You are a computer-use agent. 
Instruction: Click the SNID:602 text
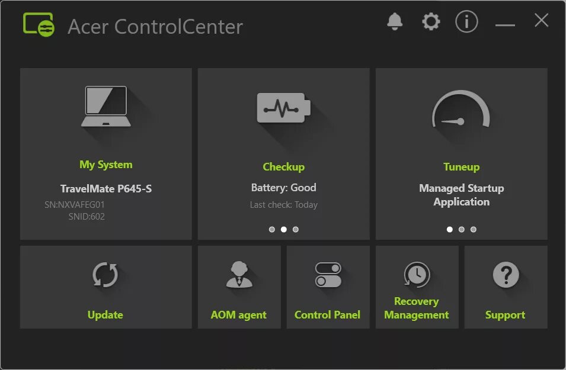87,216
